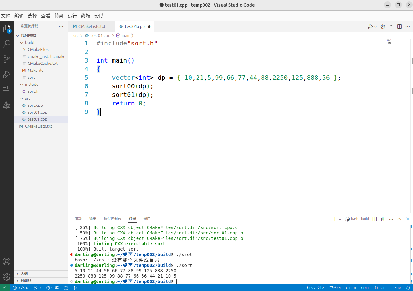
Task: Open the terminal panel More Actions ellipsis
Action: click(391, 219)
